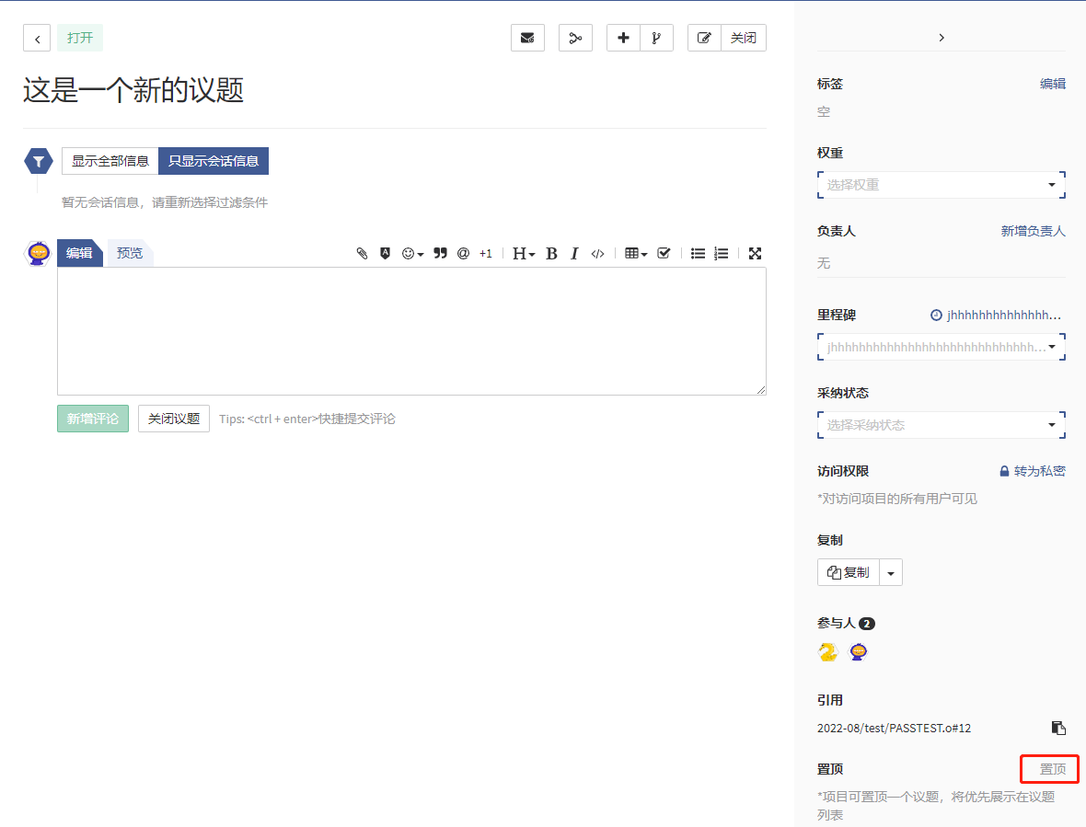Select 只显示会话信息 filter option
The image size is (1086, 827).
click(x=214, y=161)
